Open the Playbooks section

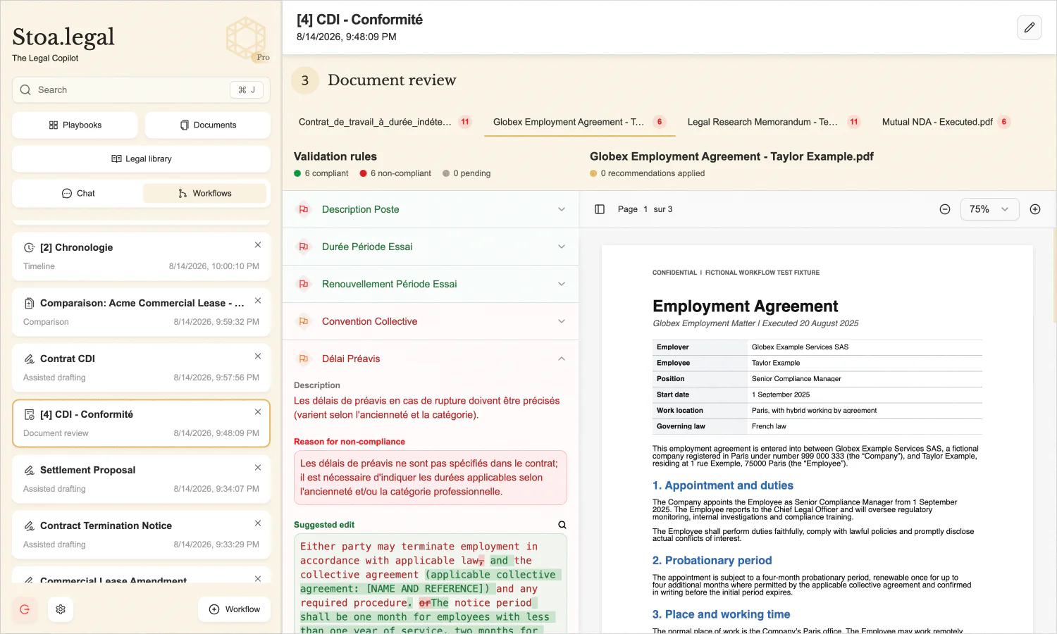(x=75, y=125)
